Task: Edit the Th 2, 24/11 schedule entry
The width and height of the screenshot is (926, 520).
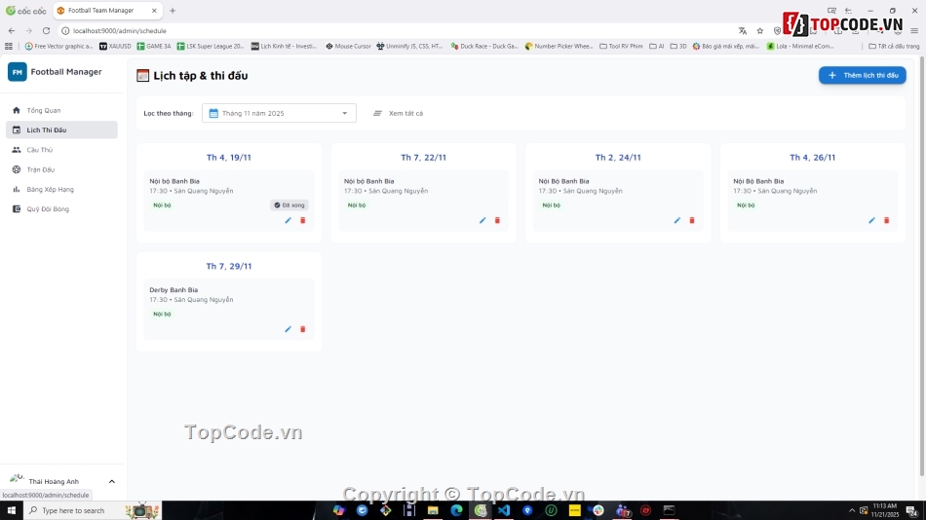Action: pos(677,220)
